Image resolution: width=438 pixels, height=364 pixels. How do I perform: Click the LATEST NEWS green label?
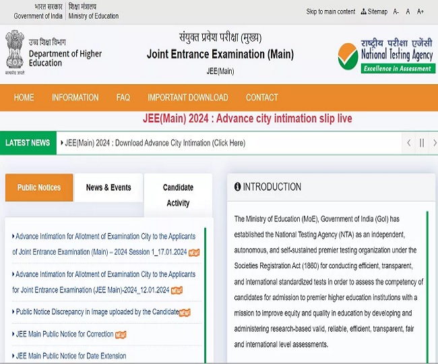(x=28, y=143)
